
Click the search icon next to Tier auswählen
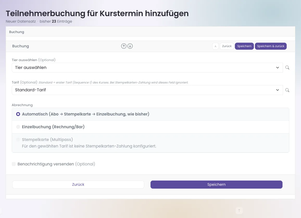click(287, 67)
